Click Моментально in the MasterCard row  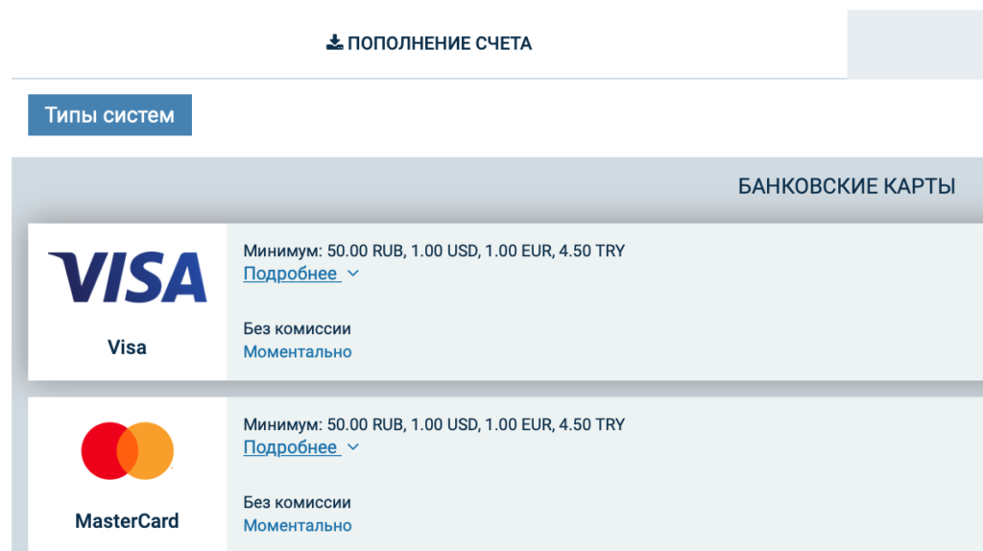coord(298,526)
